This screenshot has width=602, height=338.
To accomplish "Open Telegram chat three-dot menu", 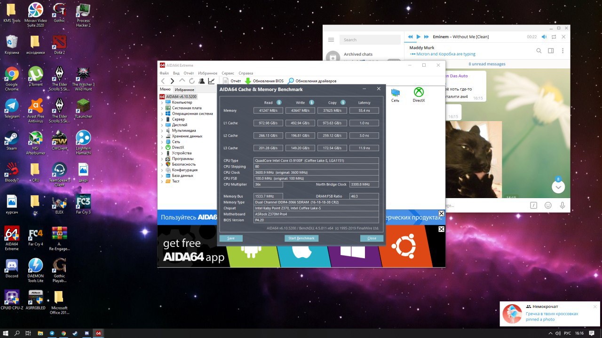I will (x=562, y=51).
